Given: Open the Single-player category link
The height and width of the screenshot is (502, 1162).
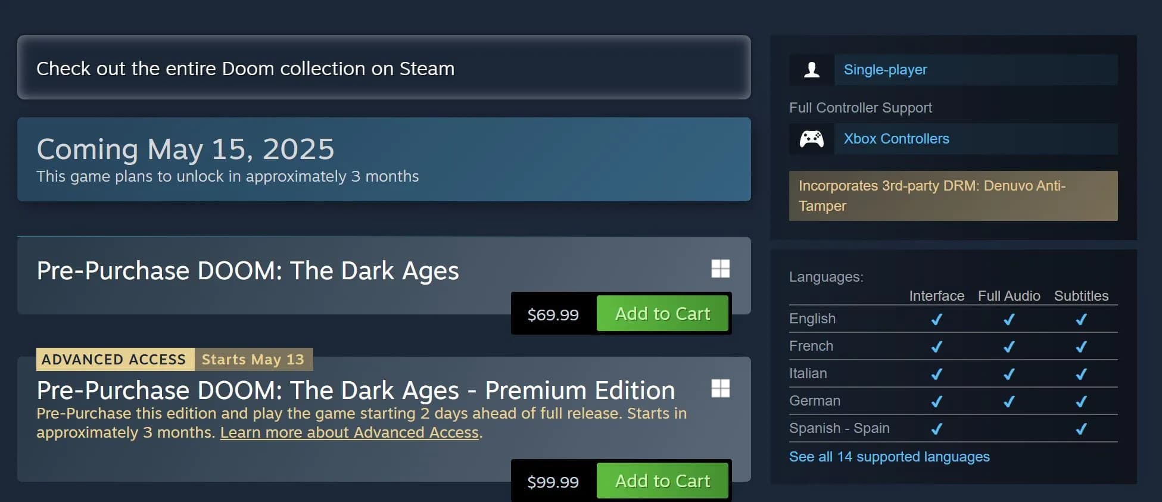Looking at the screenshot, I should tap(885, 70).
